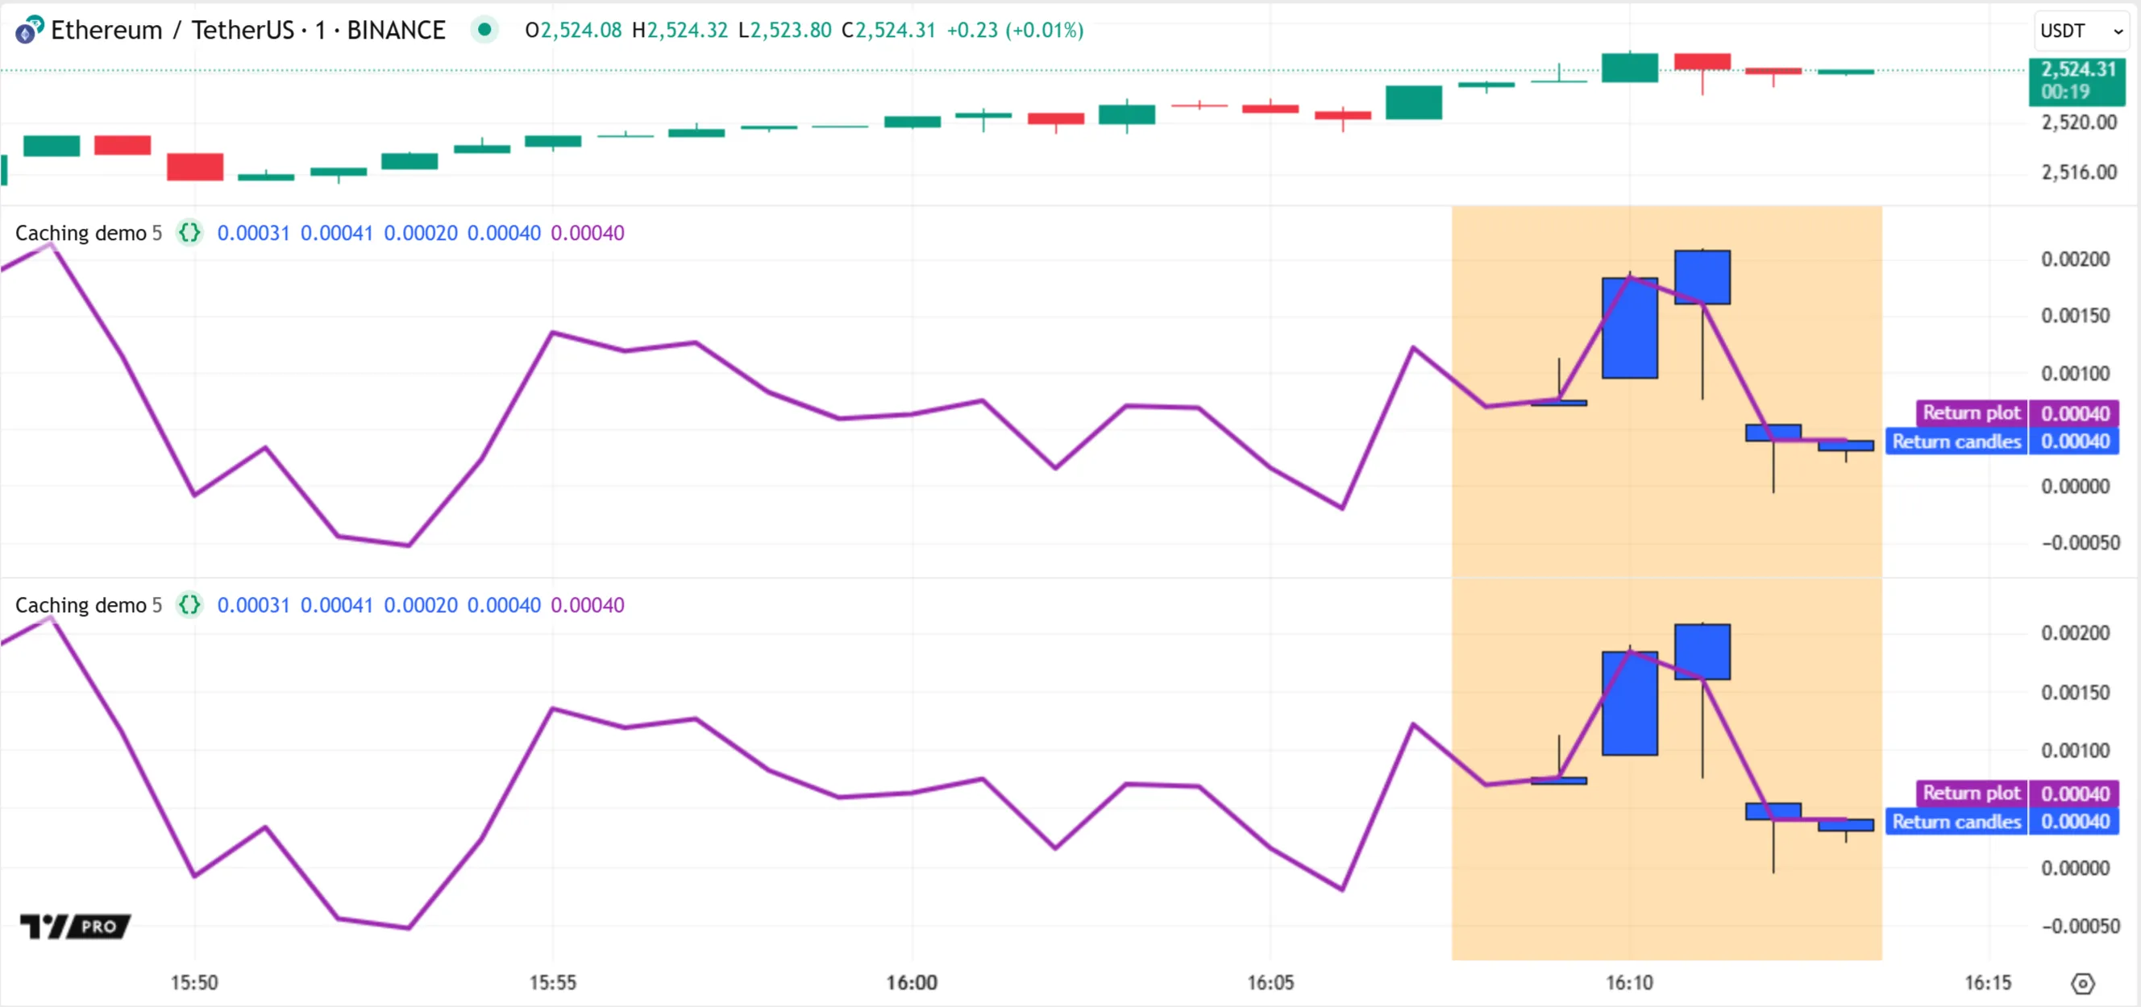Open source code braces icon in upper pane
The height and width of the screenshot is (1007, 2141).
coord(189,233)
